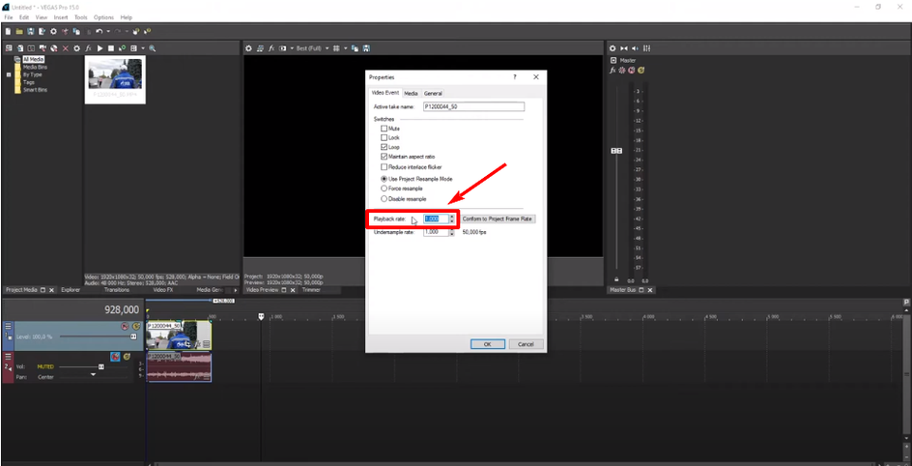912x466 pixels.
Task: Click the video track Level slider handle
Action: coord(133,336)
